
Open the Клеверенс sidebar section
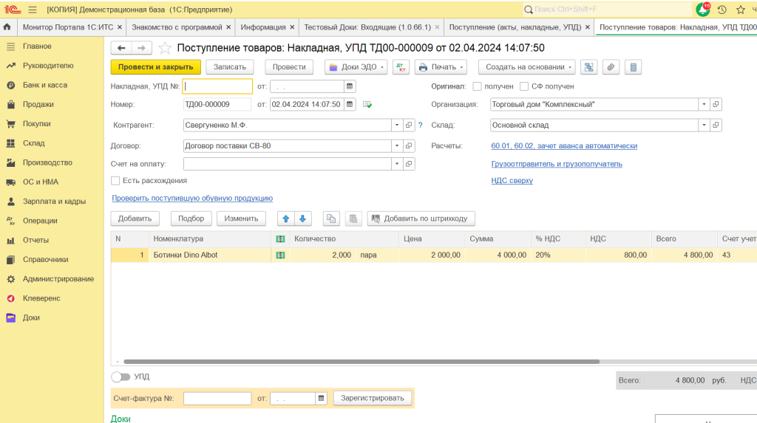point(41,298)
